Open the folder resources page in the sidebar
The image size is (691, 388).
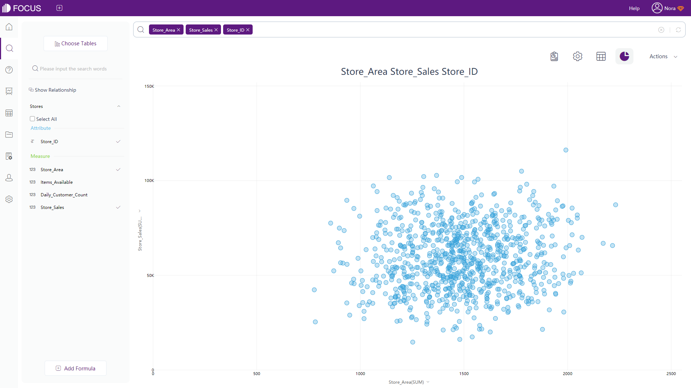[9, 134]
